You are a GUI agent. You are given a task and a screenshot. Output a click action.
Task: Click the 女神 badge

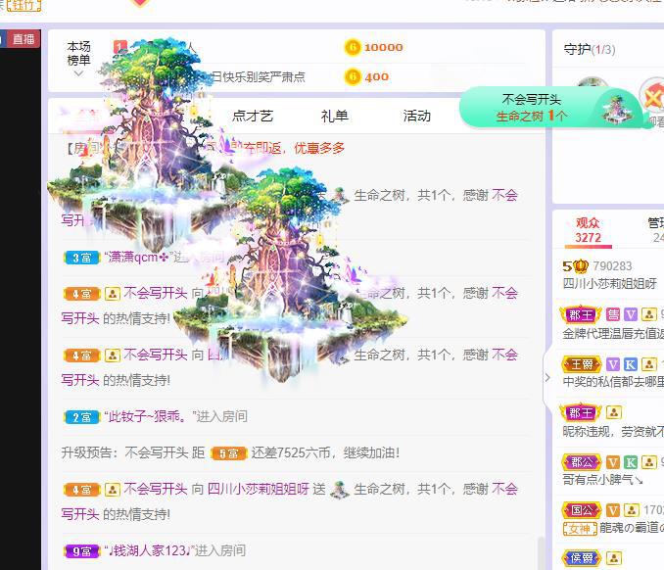click(x=580, y=529)
